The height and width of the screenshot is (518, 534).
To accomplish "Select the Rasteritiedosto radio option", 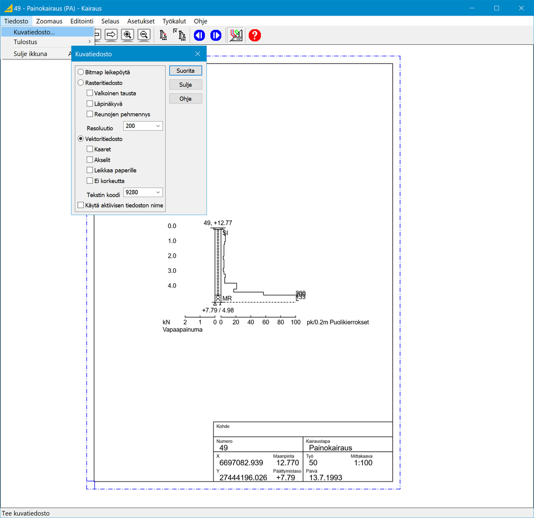I will [x=81, y=82].
